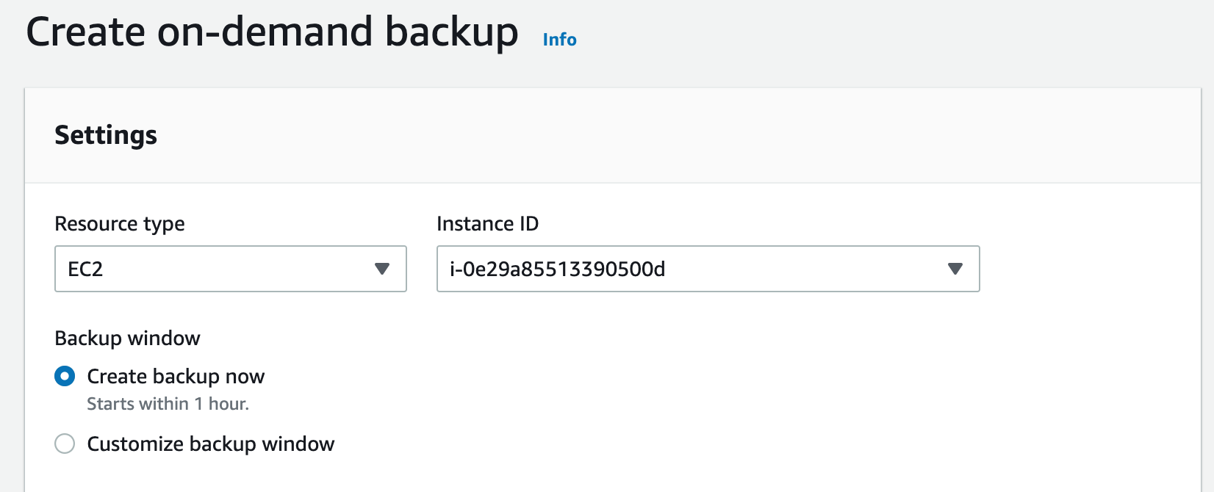Screen dimensions: 1214x492
Task: Click the blank area right of the Info link
Action: (882, 40)
